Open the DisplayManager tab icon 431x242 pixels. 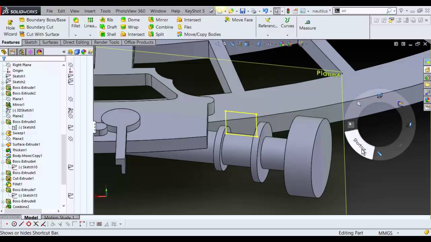(x=39, y=52)
